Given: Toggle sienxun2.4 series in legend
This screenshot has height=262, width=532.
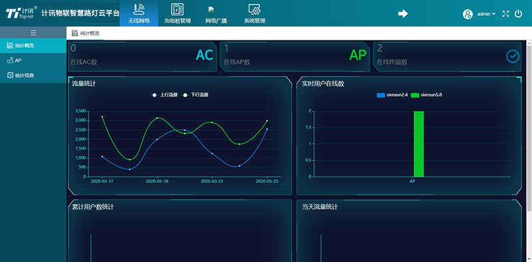Looking at the screenshot, I should [392, 95].
